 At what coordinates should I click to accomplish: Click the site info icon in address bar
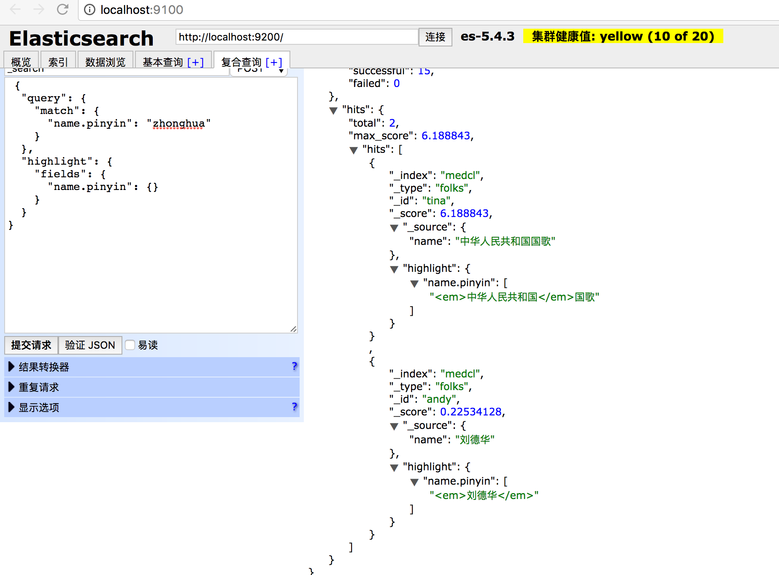(x=89, y=10)
